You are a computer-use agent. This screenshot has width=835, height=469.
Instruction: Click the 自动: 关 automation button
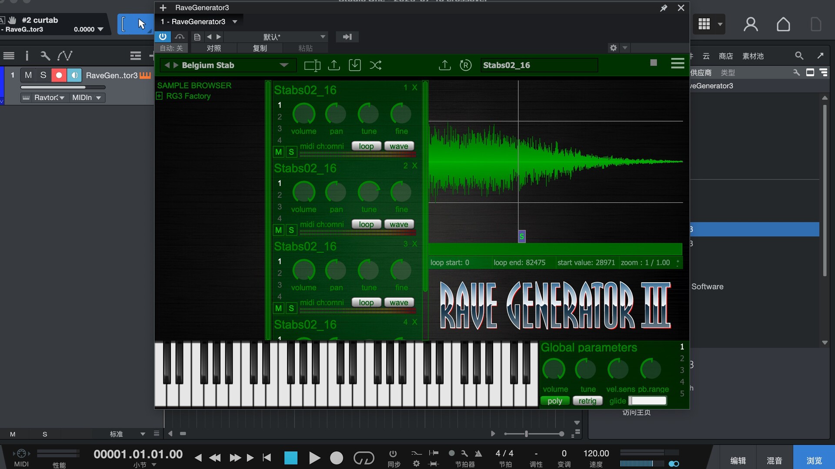click(x=171, y=48)
